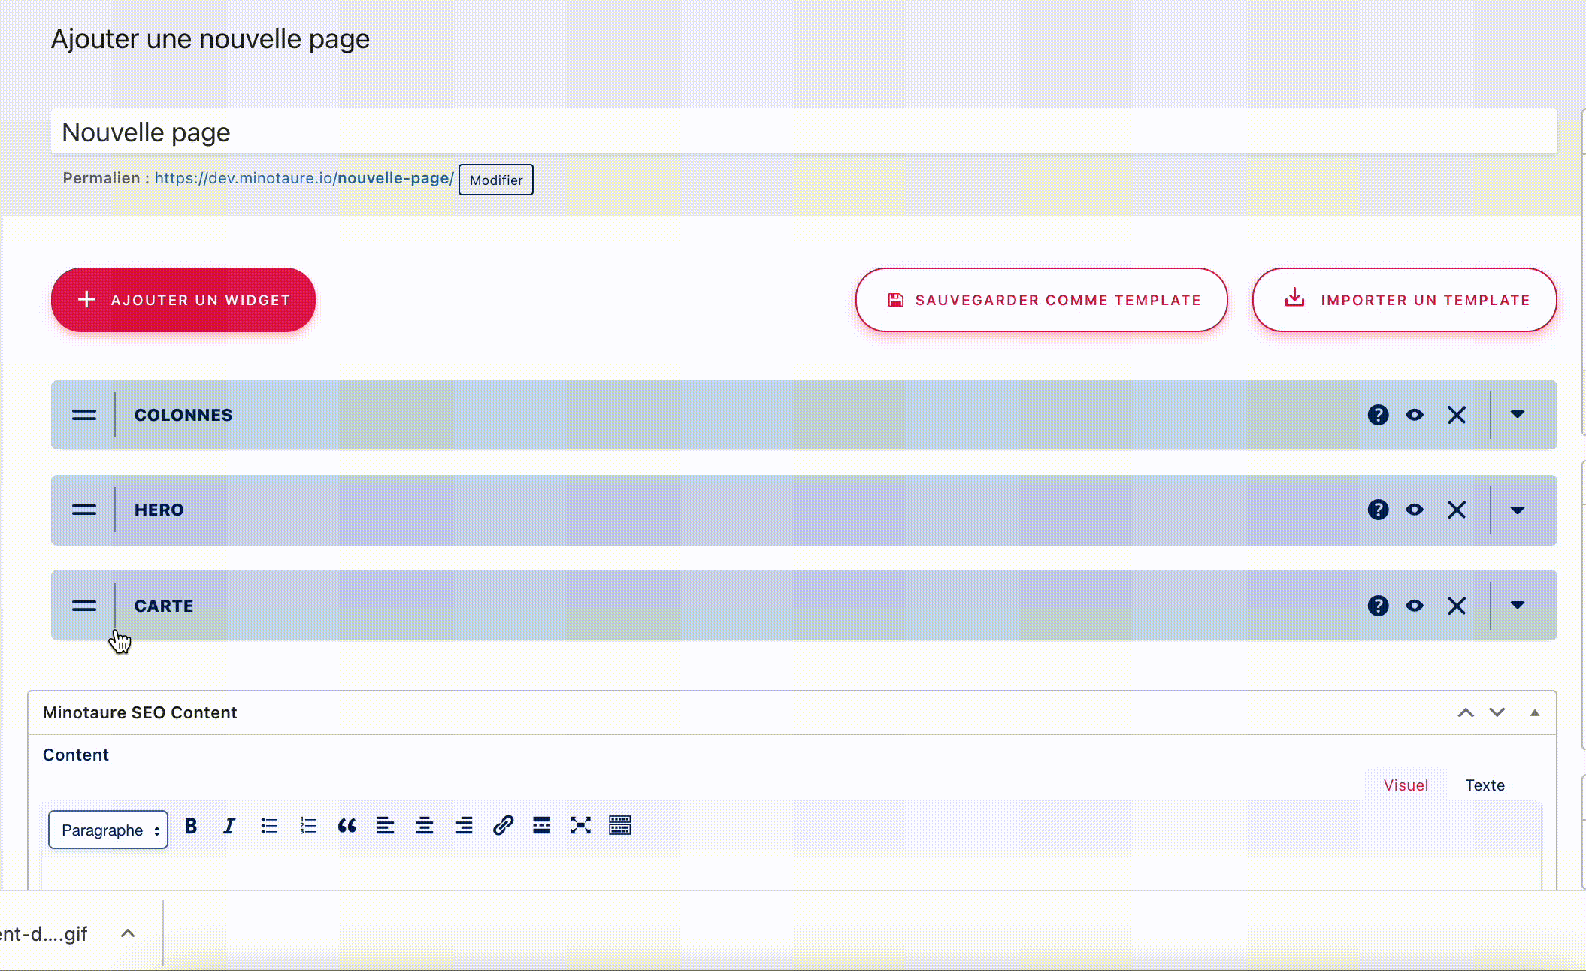Image resolution: width=1586 pixels, height=971 pixels.
Task: Click the Bold formatting icon
Action: click(191, 826)
